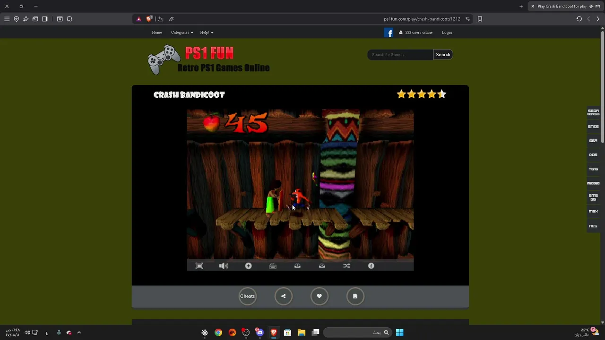Reload the page
The width and height of the screenshot is (605, 340).
[x=579, y=19]
